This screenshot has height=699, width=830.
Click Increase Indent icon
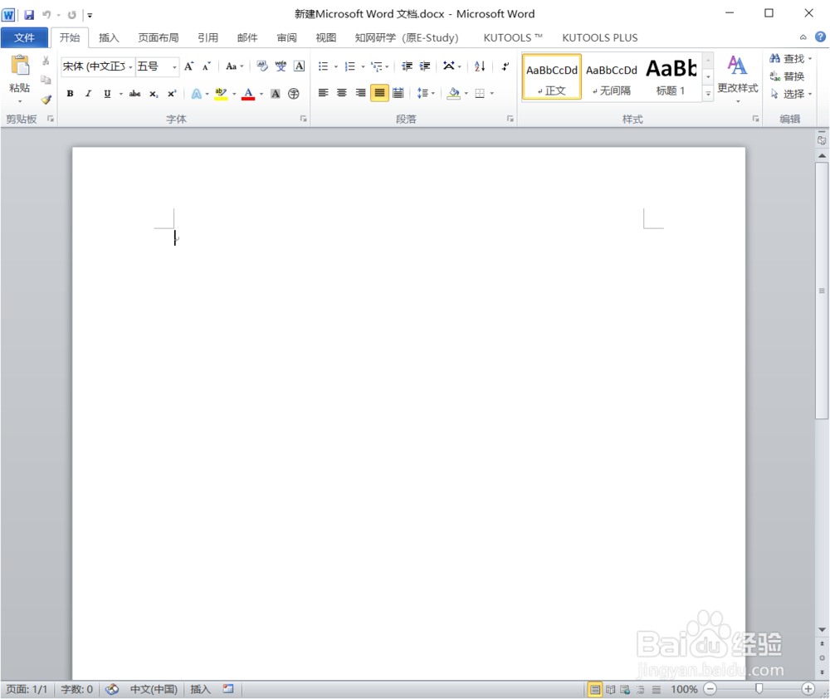pyautogui.click(x=425, y=66)
